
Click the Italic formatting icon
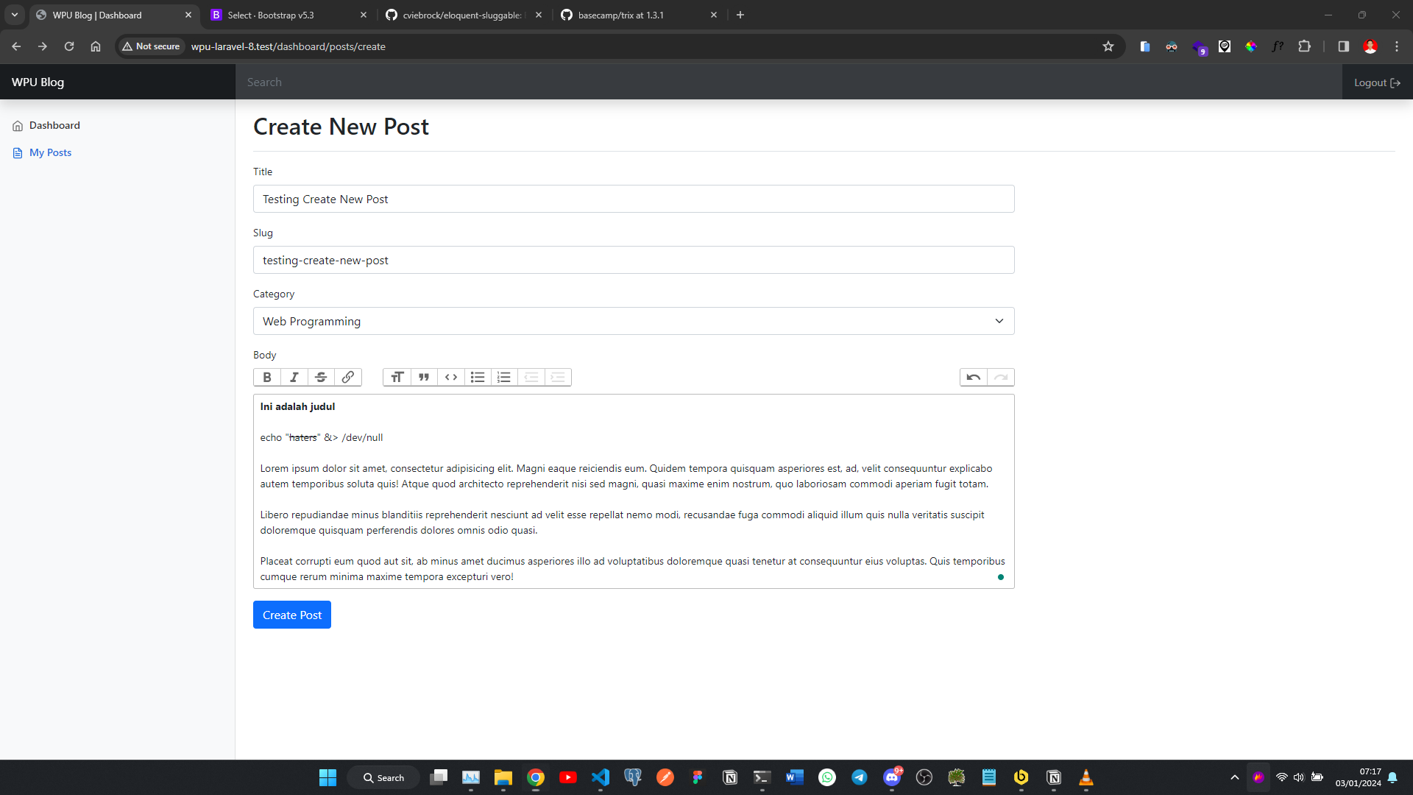click(x=293, y=377)
